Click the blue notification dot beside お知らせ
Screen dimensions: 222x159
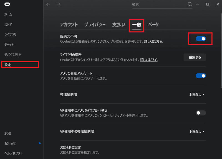(x=40, y=143)
